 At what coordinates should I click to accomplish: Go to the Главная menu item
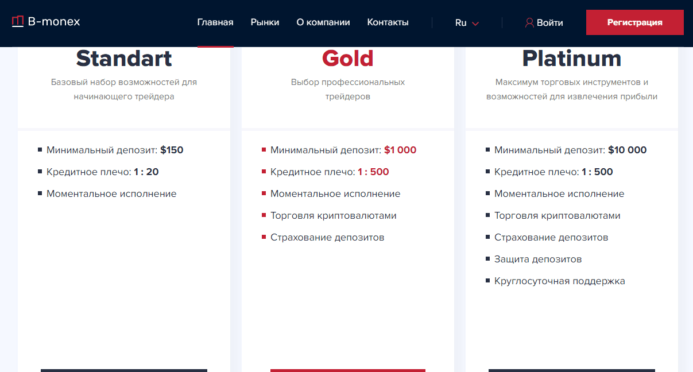215,22
